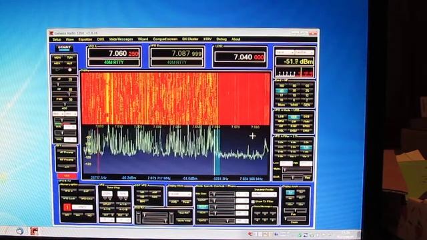Screen dimensions: 427x240
Task: Click the filter Low value field
Action: click(x=286, y=163)
